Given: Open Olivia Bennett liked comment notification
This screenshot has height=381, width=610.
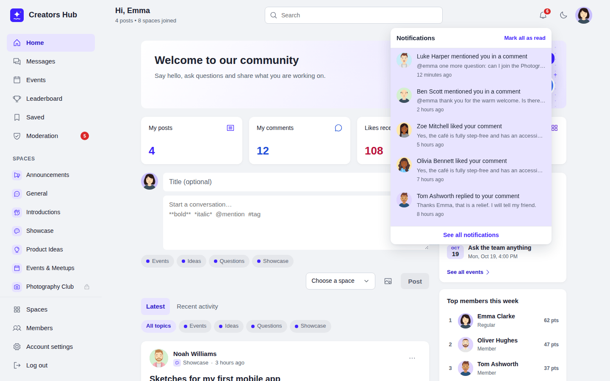Looking at the screenshot, I should (x=471, y=170).
